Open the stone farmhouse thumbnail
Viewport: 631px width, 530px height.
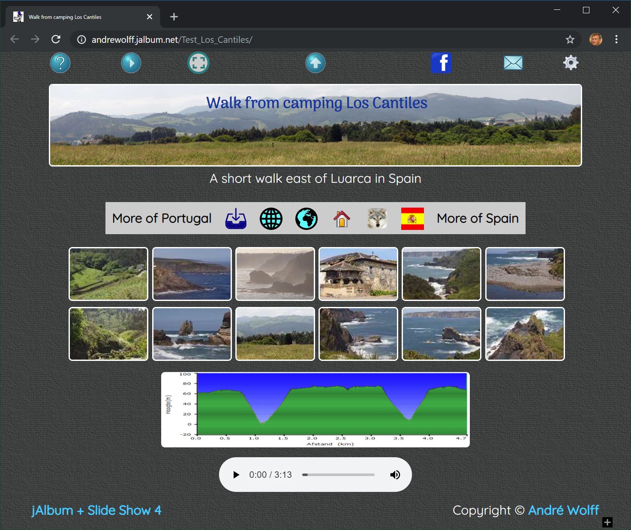click(x=358, y=274)
